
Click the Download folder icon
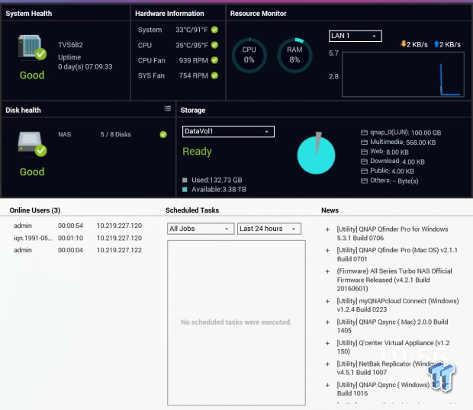pos(364,162)
